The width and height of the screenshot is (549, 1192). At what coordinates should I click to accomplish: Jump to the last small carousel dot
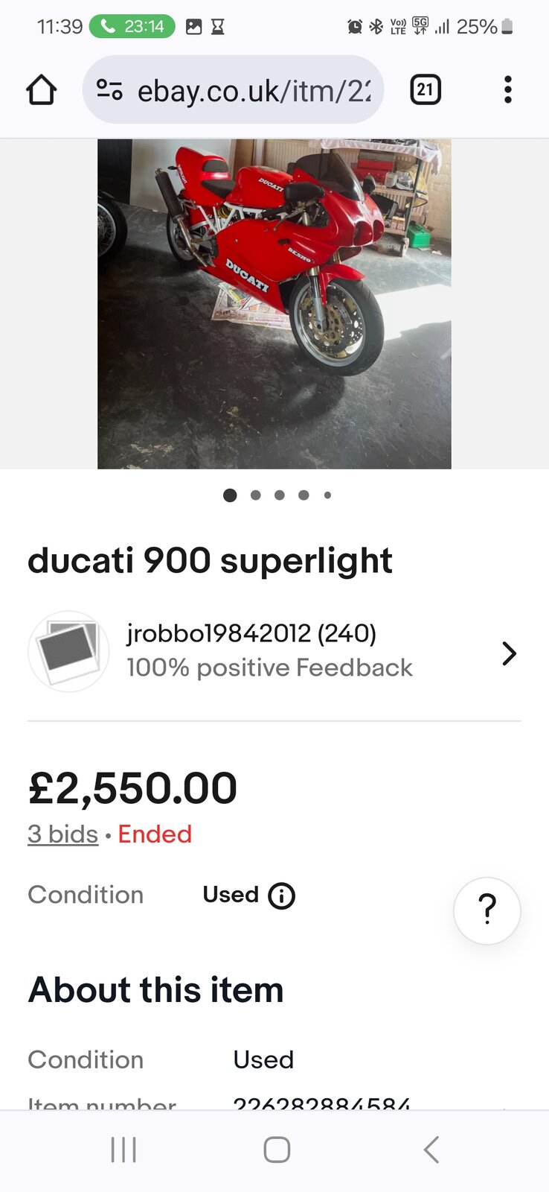click(327, 495)
